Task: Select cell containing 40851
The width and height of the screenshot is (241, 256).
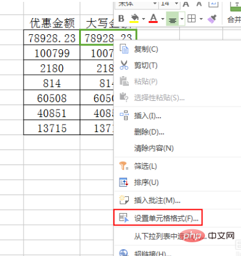Action: (52, 113)
